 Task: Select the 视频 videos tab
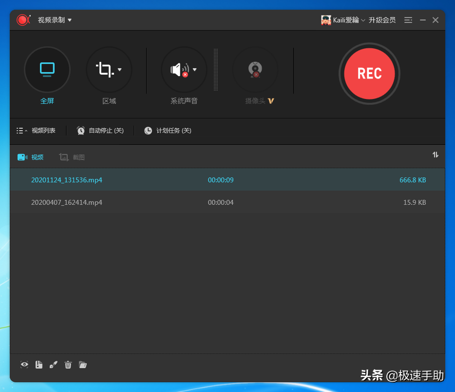tap(30, 157)
